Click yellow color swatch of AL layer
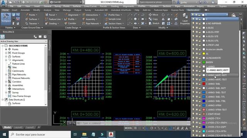This screenshot has width=247, height=138. point(204,54)
